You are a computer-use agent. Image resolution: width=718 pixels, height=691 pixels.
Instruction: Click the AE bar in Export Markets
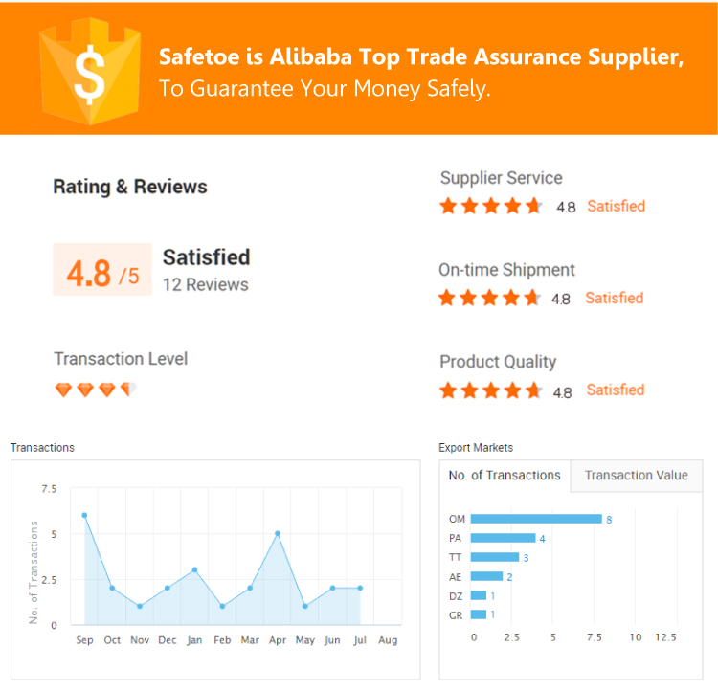pyautogui.click(x=486, y=576)
